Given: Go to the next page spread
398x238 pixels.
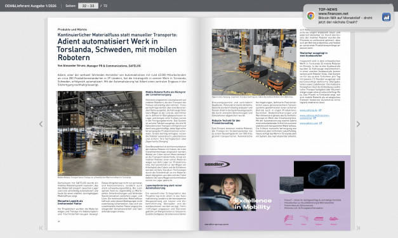Looking at the screenshot, I should 358,124.
